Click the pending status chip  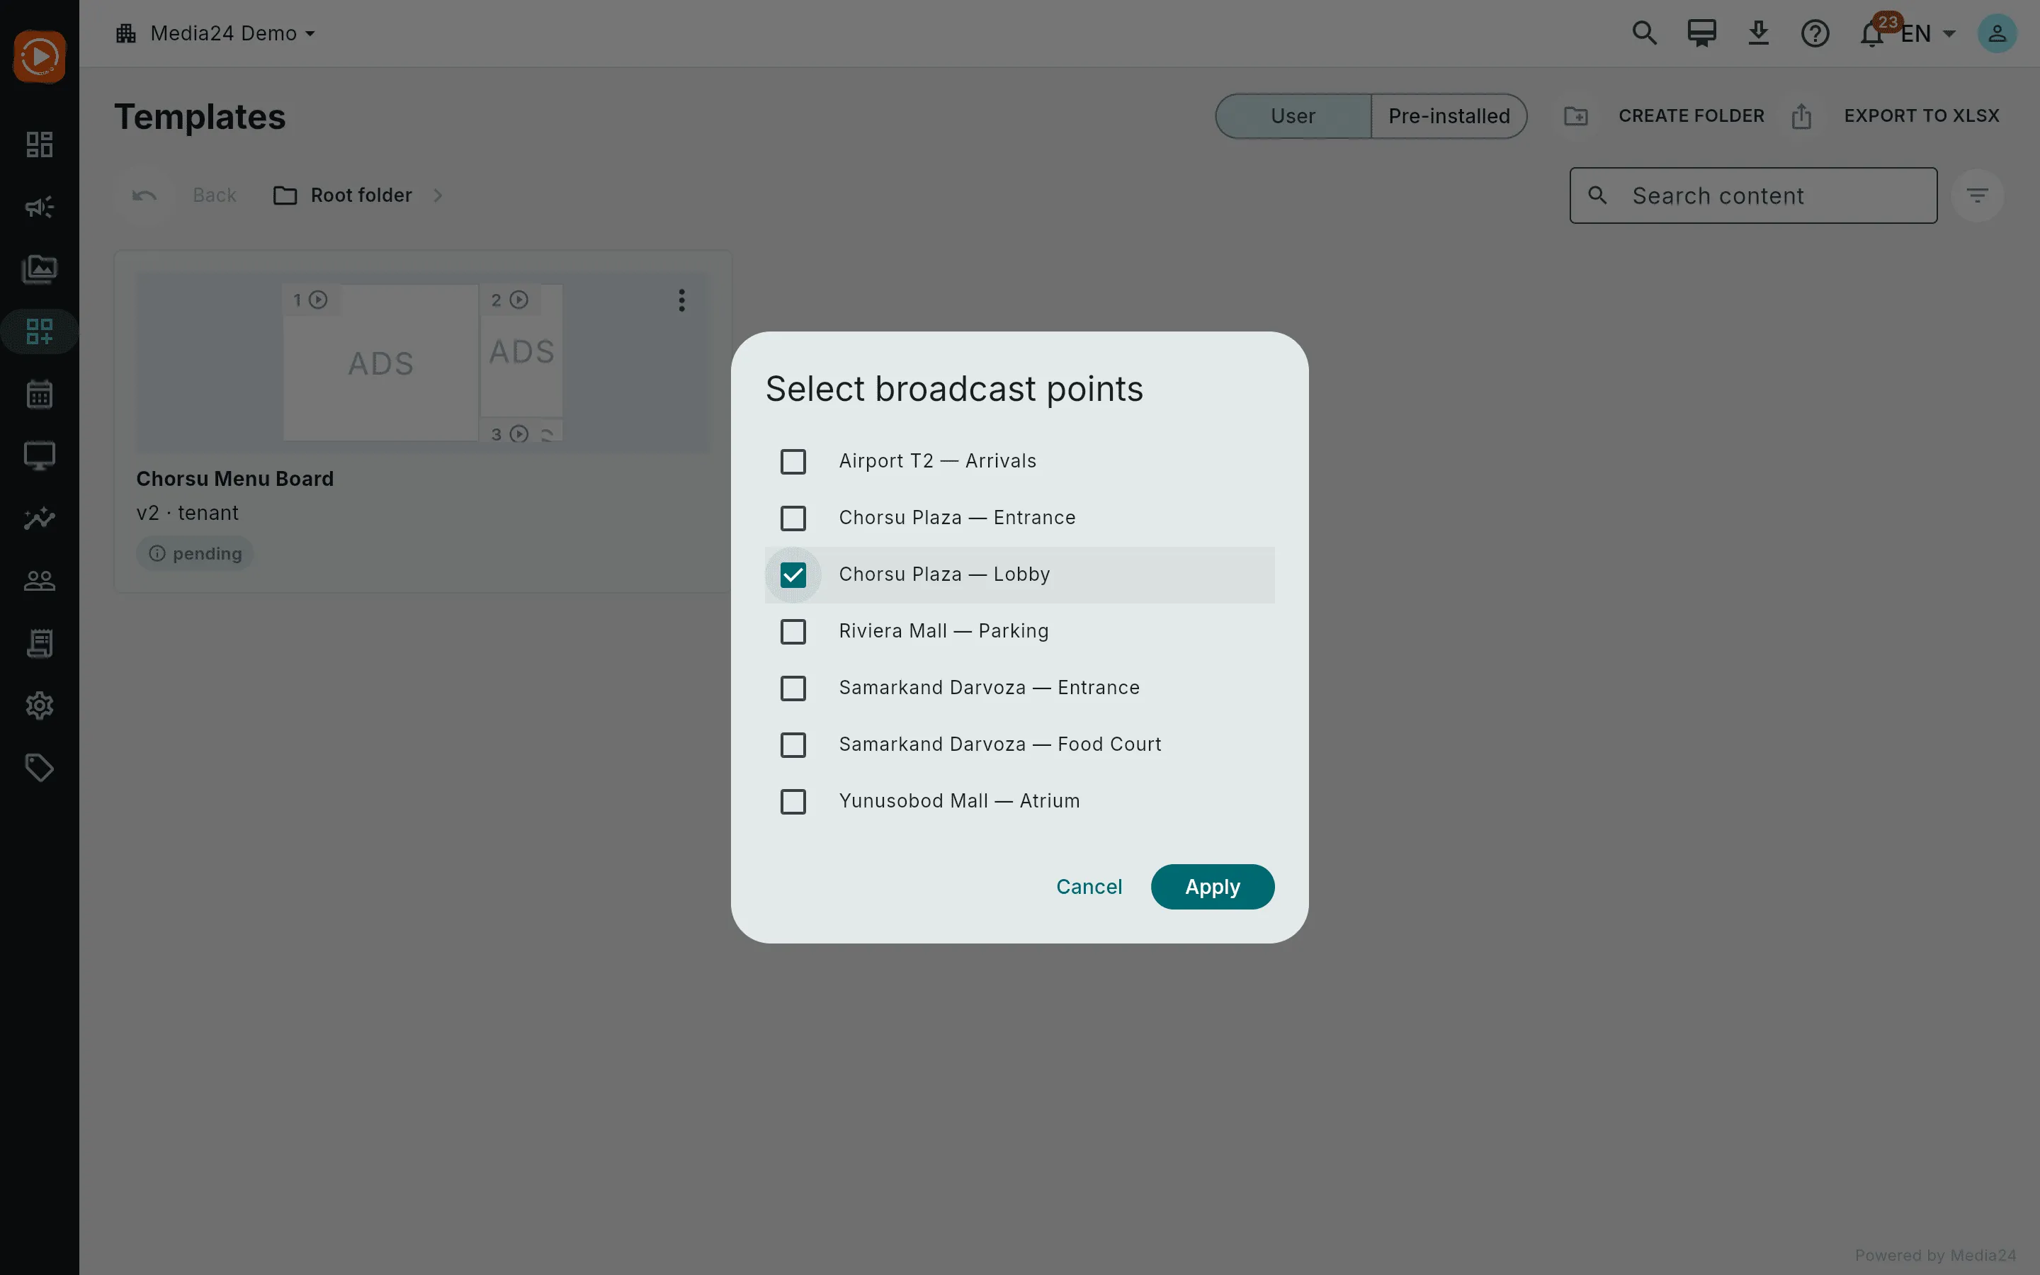pyautogui.click(x=195, y=553)
